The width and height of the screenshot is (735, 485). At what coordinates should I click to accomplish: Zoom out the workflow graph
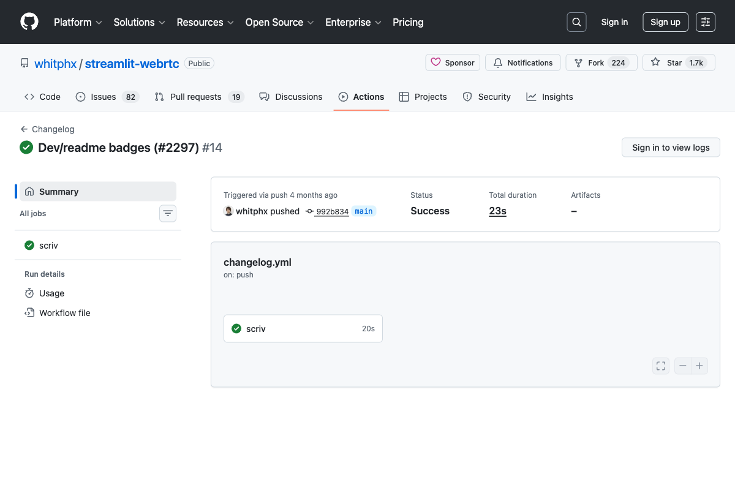(683, 366)
